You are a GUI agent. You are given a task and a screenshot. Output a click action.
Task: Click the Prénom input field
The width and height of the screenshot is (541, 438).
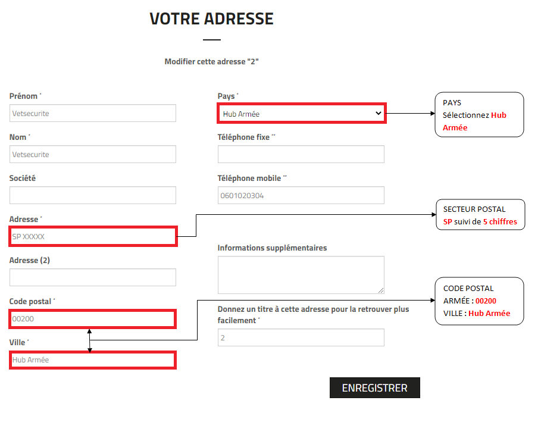coord(92,113)
